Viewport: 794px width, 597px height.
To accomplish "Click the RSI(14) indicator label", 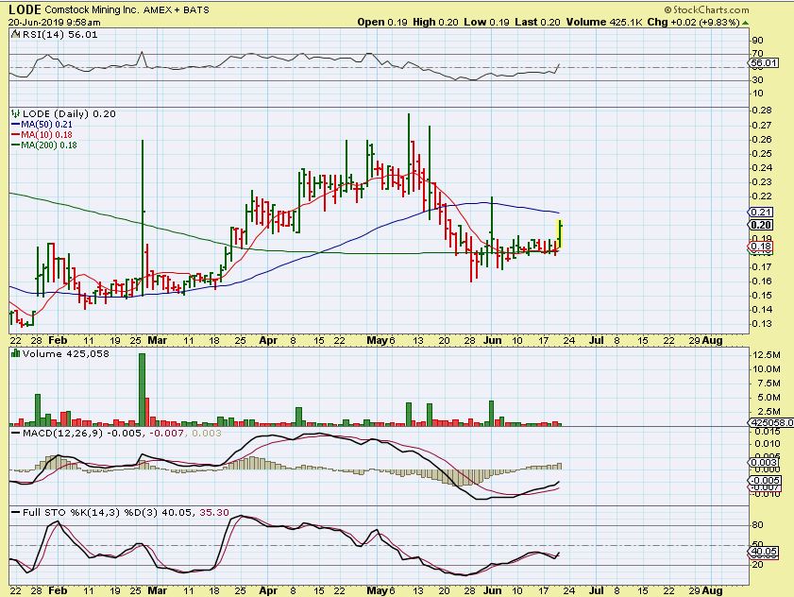I will [x=36, y=32].
